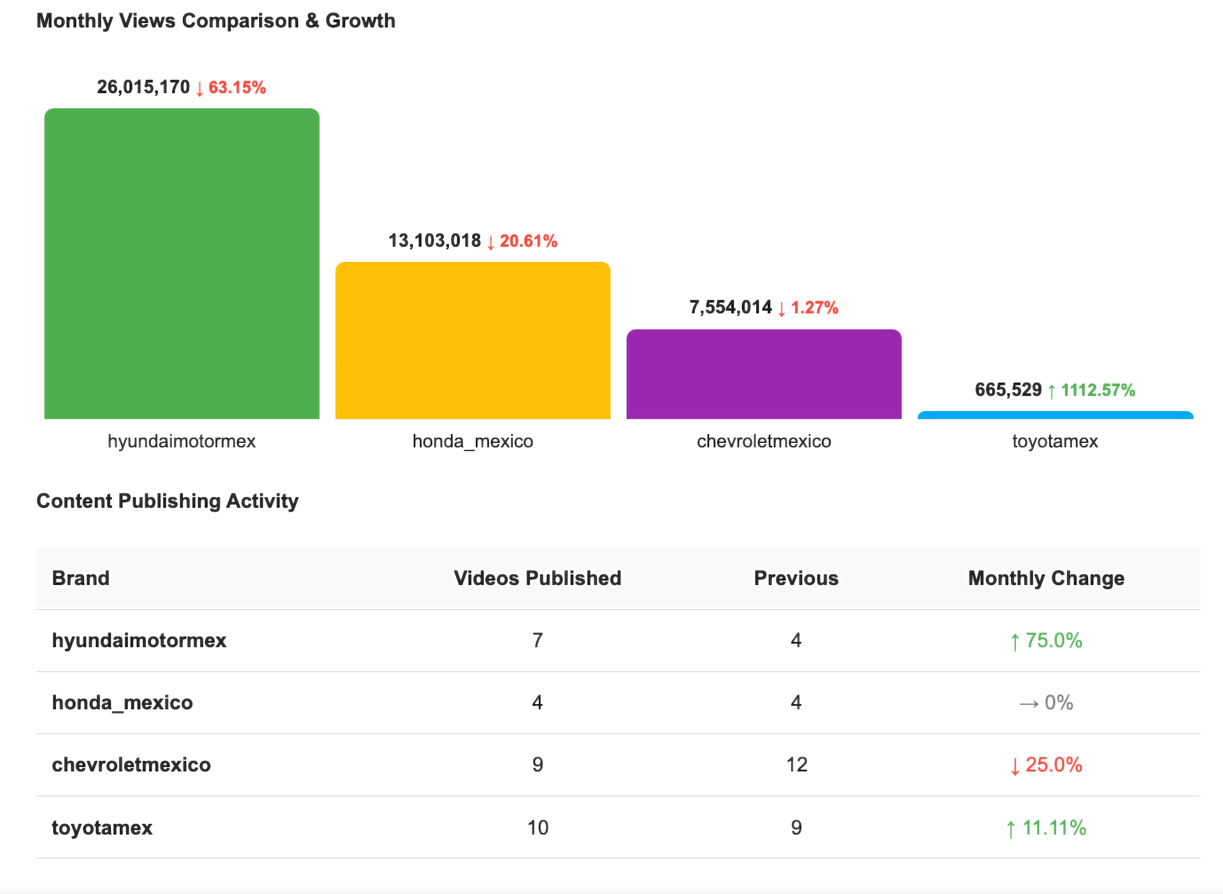The width and height of the screenshot is (1223, 894).
Task: Click the Brand column header
Action: pos(81,578)
